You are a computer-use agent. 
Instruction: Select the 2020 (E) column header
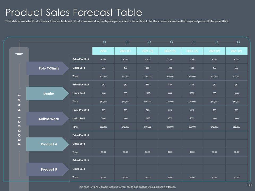tap(126, 51)
